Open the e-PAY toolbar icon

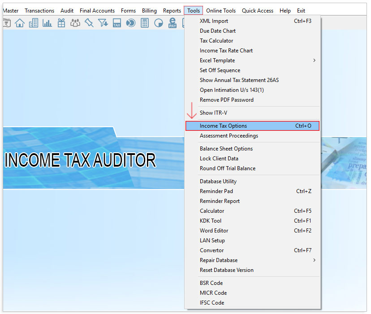[x=173, y=23]
